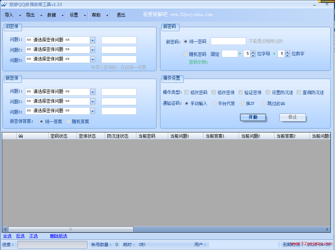Screen dimensions: 335x250
Task: Select 平台代答 captcha option
Action: pos(214,103)
